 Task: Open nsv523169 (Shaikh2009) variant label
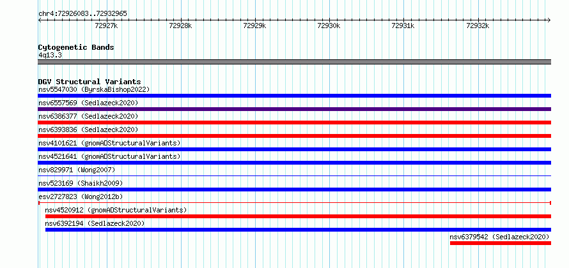pyautogui.click(x=81, y=183)
